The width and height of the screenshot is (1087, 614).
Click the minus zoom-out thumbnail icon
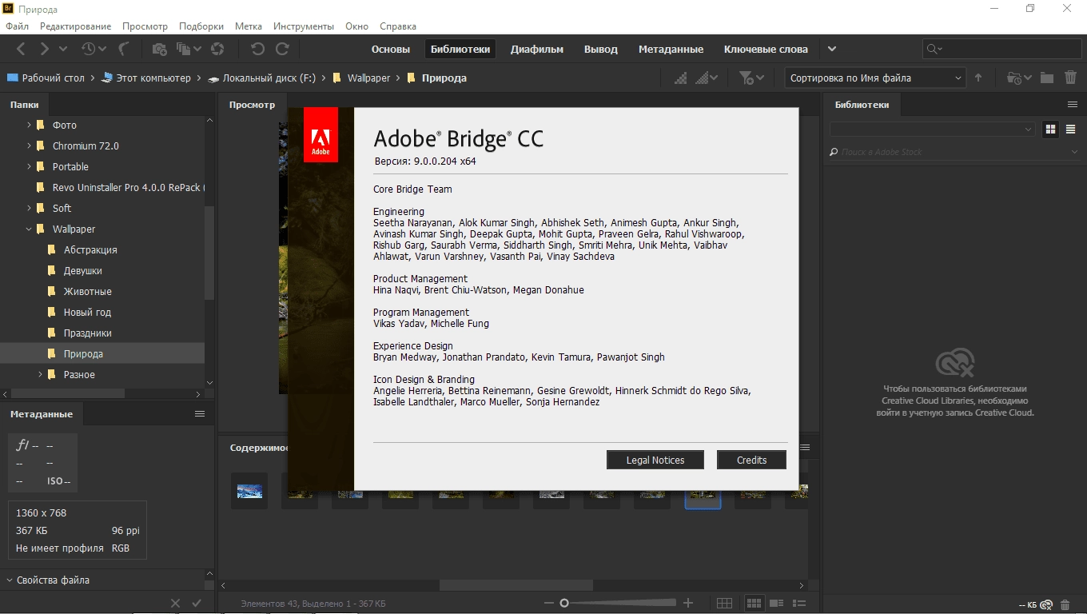point(548,603)
